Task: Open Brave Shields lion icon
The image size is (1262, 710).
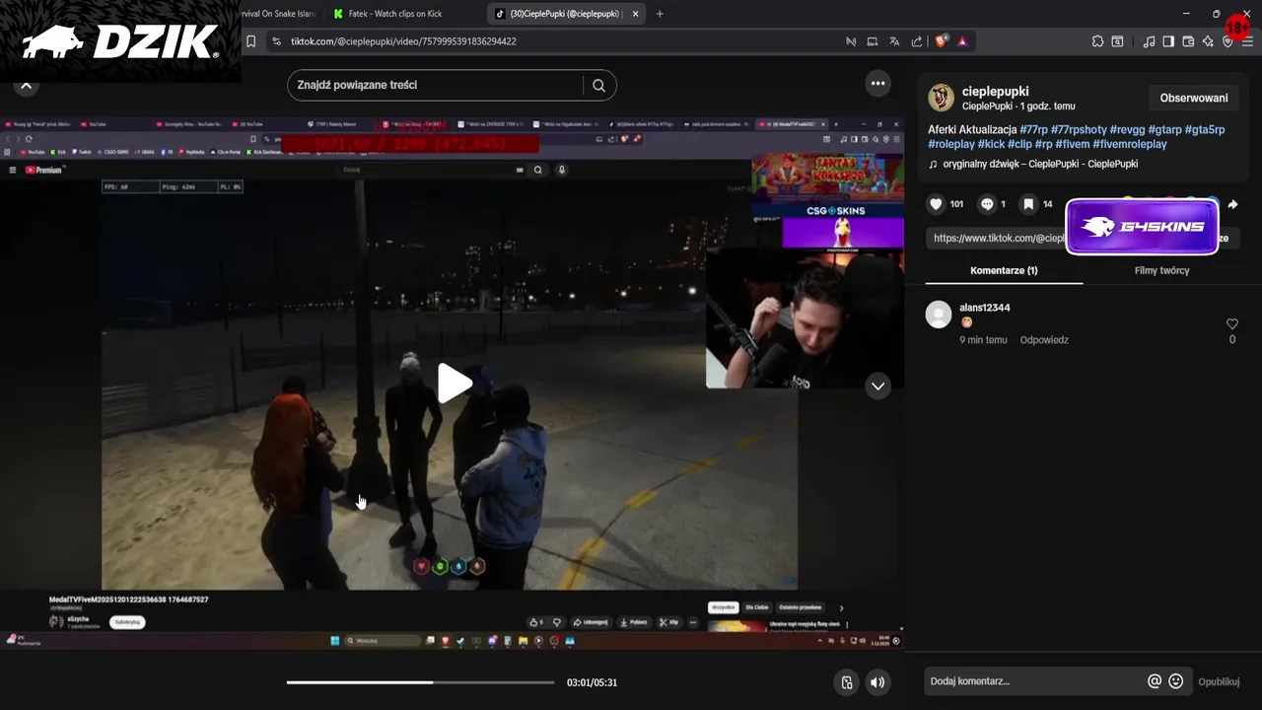Action: click(x=941, y=41)
